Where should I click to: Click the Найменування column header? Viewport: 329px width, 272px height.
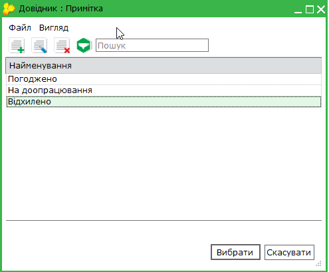coord(164,66)
